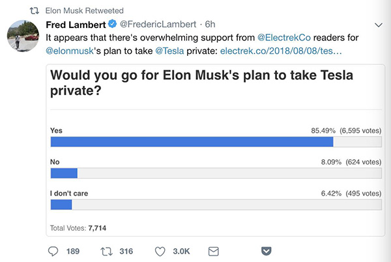Expand the tweet options chevron menu
The image size is (391, 262).
pos(379,25)
